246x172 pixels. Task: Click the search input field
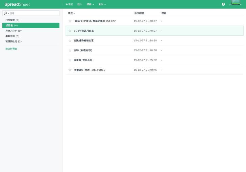pos(34,13)
